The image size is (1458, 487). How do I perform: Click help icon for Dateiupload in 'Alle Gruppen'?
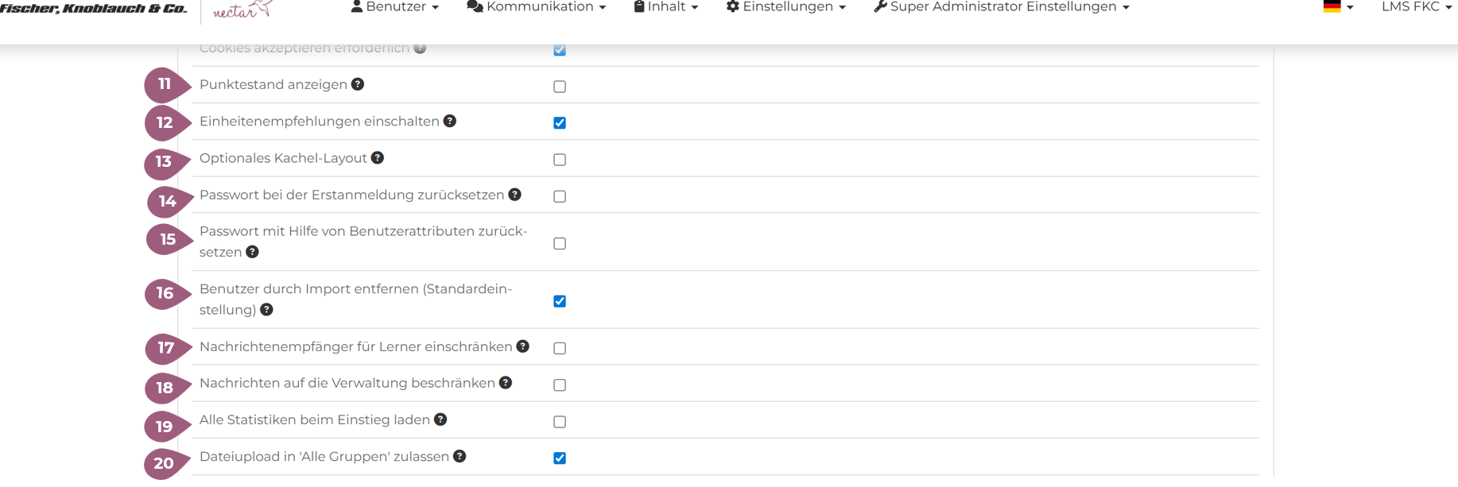click(x=460, y=456)
